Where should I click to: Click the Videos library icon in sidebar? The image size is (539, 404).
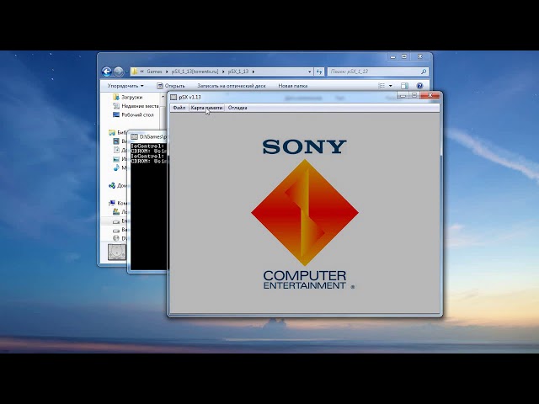pos(116,141)
